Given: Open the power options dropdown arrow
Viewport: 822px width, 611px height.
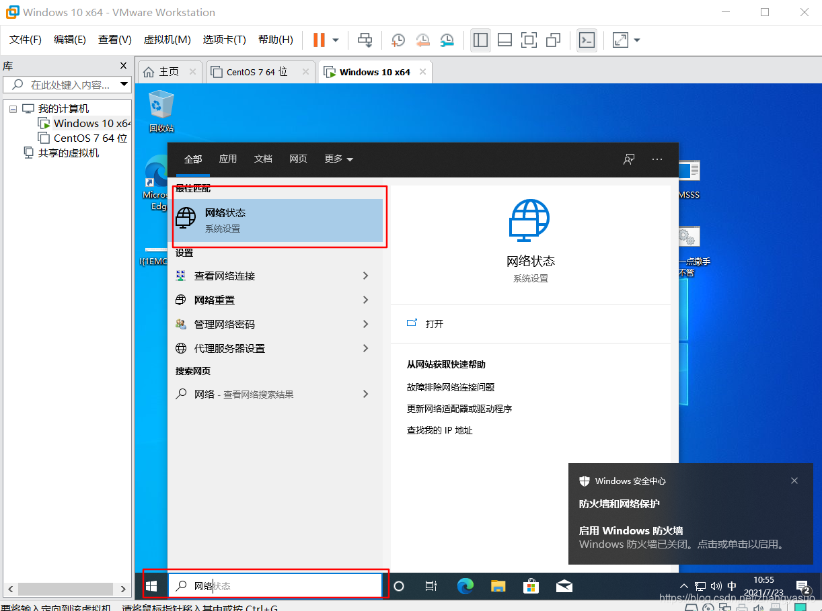Looking at the screenshot, I should (334, 40).
